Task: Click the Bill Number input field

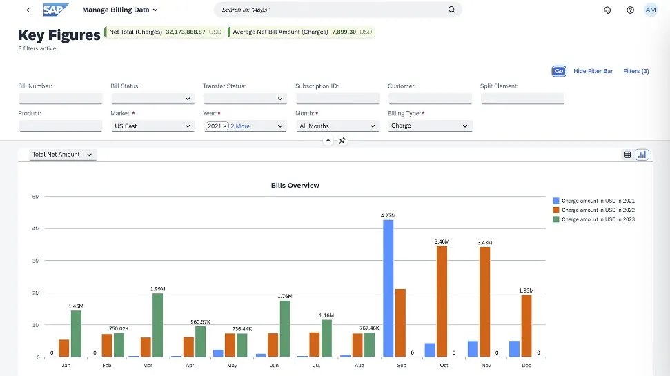Action: point(60,99)
